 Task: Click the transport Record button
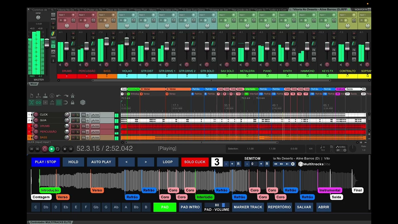(44, 149)
